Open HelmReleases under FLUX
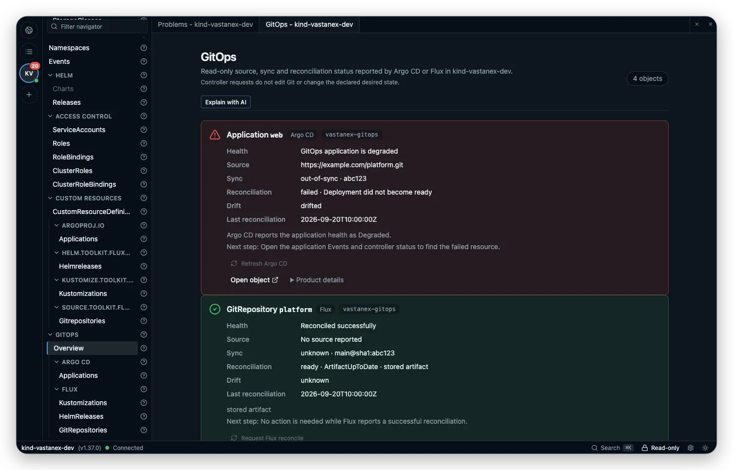This screenshot has width=733, height=470. click(x=81, y=416)
